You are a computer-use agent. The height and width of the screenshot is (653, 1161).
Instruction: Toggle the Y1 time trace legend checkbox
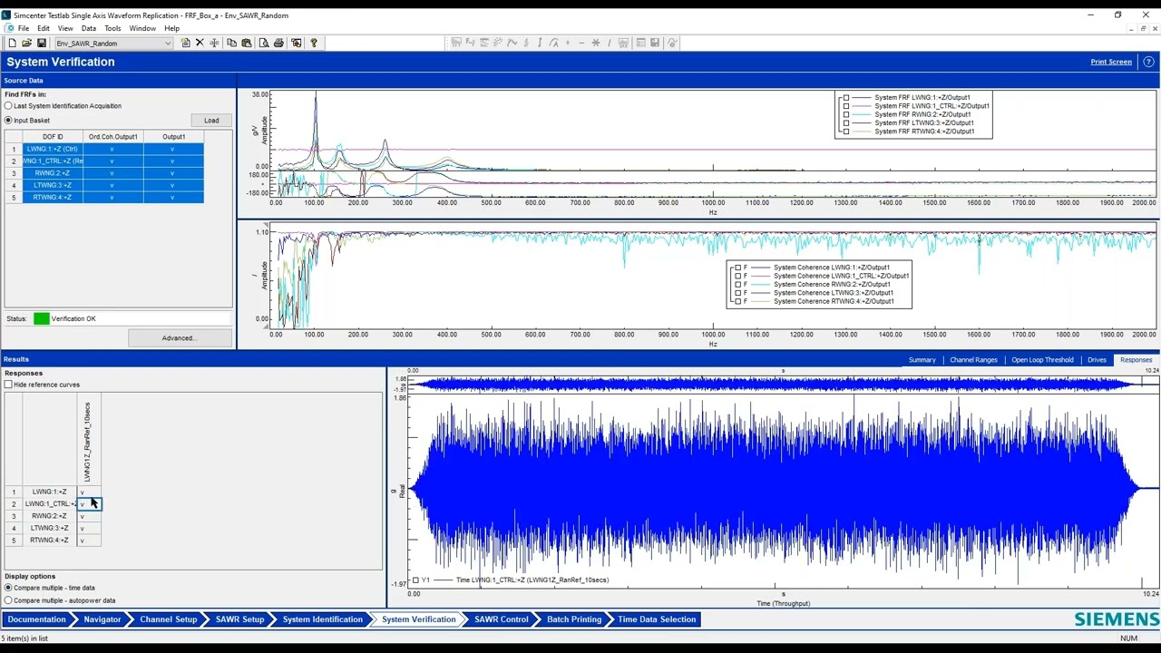click(415, 580)
